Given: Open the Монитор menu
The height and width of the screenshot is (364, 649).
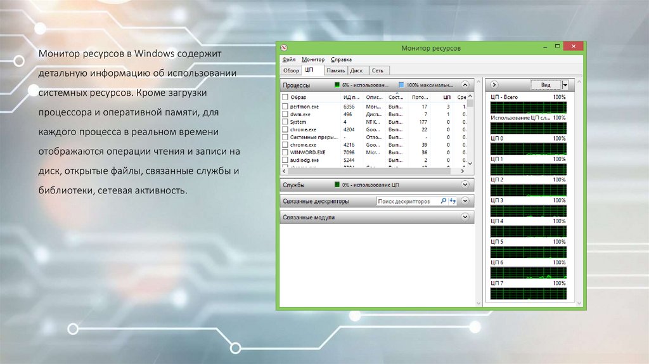Looking at the screenshot, I should click(x=313, y=60).
